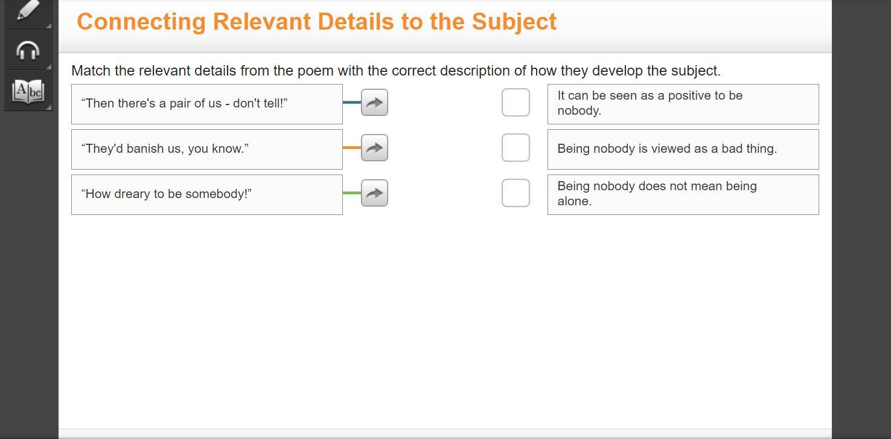Select the "They'd banish us, you know." box
Image resolution: width=891 pixels, height=439 pixels.
(207, 149)
